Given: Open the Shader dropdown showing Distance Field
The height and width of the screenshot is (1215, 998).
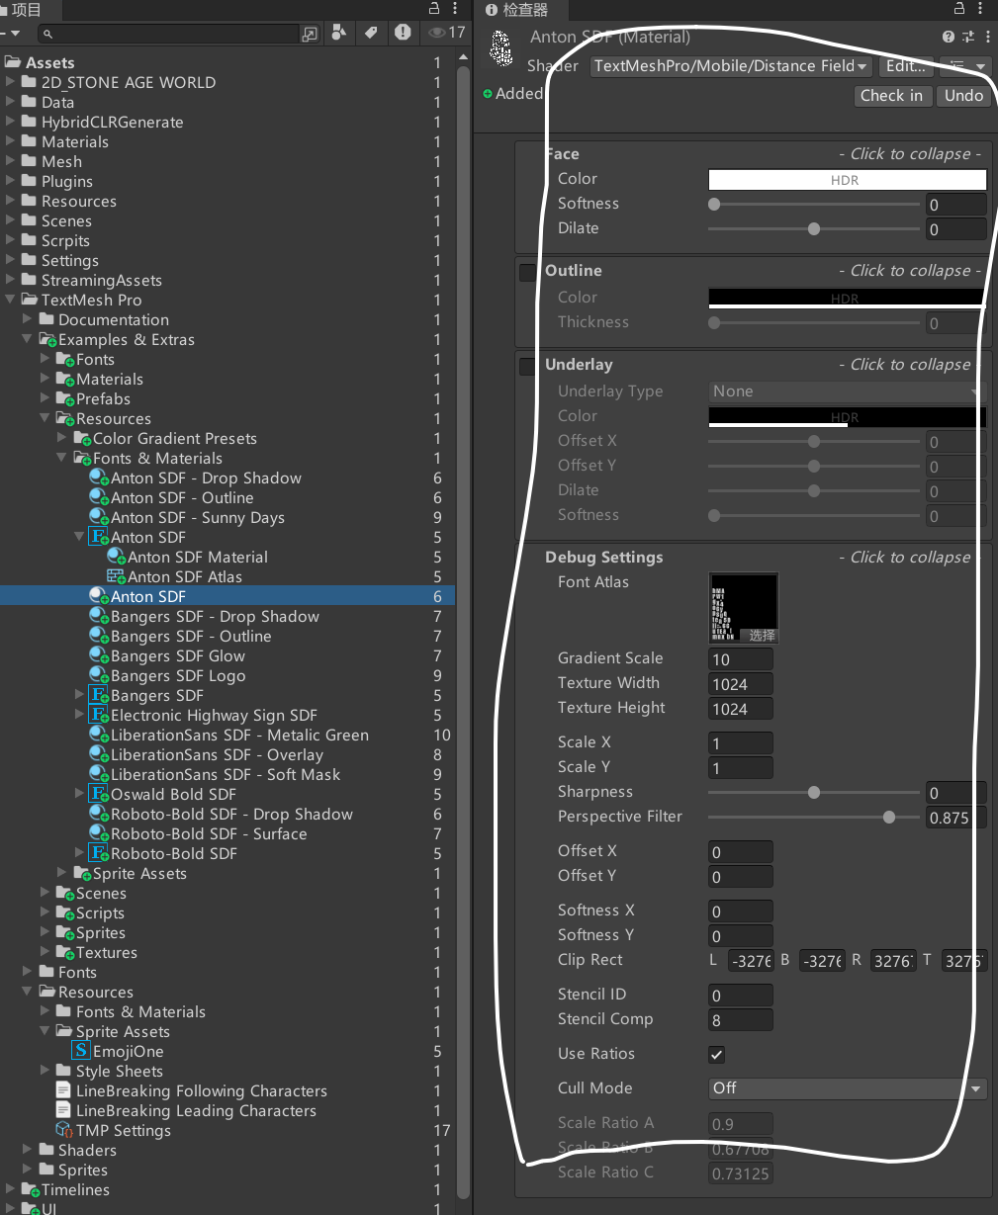Looking at the screenshot, I should (729, 66).
